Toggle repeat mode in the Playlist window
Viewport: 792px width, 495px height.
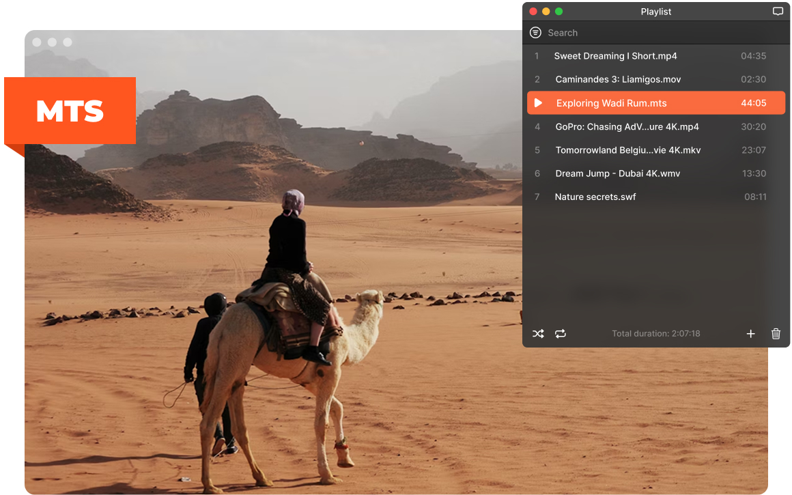pos(560,334)
